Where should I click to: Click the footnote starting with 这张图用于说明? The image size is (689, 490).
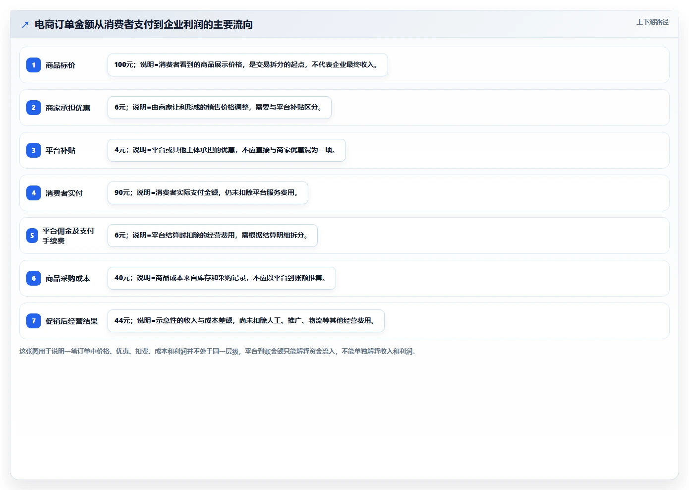pyautogui.click(x=219, y=351)
